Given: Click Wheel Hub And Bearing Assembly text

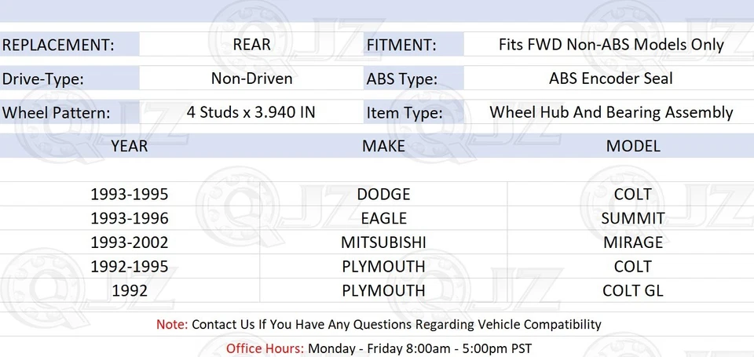Looking at the screenshot, I should (x=611, y=112).
